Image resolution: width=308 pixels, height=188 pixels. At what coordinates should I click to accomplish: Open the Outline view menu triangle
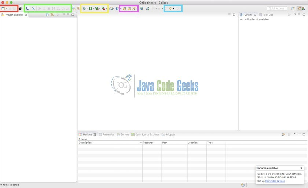pos(295,14)
